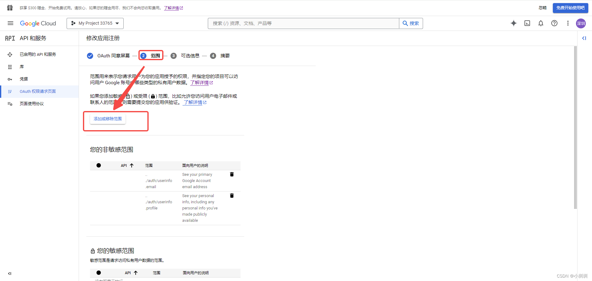Select the 凭据 key icon in sidebar

point(10,79)
